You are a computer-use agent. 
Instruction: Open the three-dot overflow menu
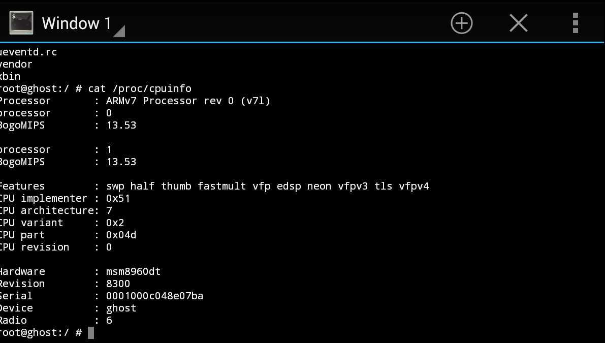(x=576, y=23)
